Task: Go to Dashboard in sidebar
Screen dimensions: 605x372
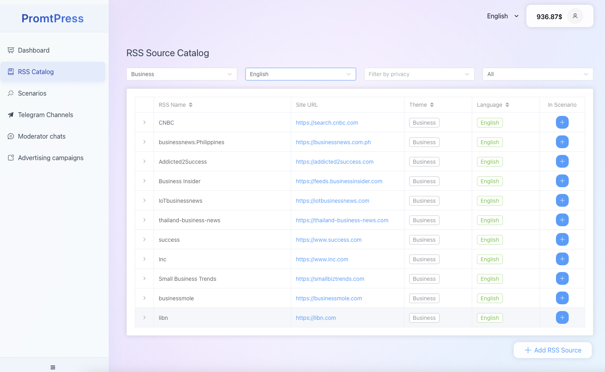Action: (53, 50)
